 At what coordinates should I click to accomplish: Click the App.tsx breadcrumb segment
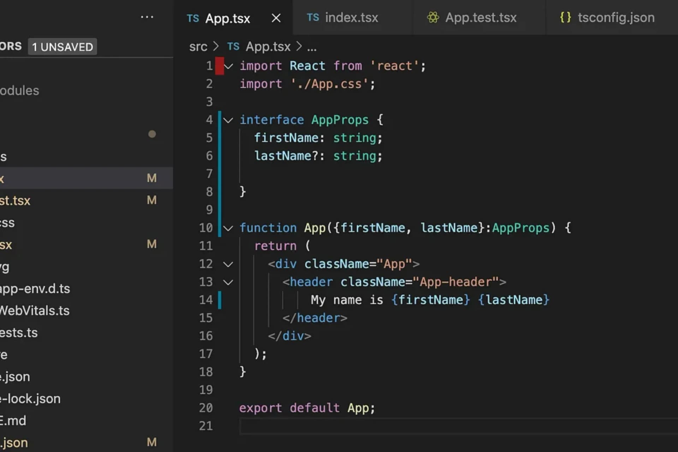268,46
